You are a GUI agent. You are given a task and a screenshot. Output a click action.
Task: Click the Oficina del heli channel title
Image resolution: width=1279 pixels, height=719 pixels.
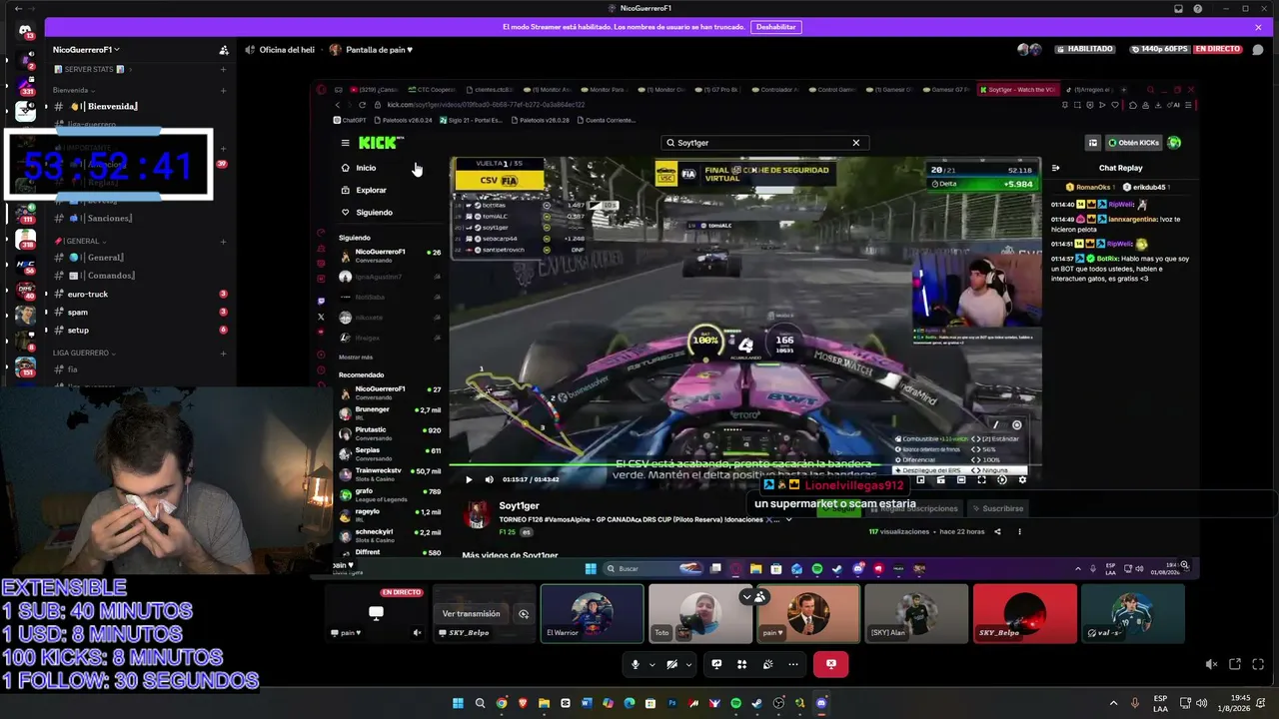tap(287, 50)
